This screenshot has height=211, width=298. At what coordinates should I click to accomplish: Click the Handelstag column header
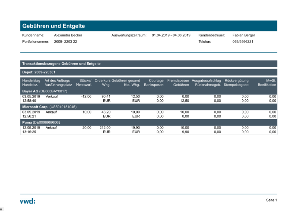[31, 80]
